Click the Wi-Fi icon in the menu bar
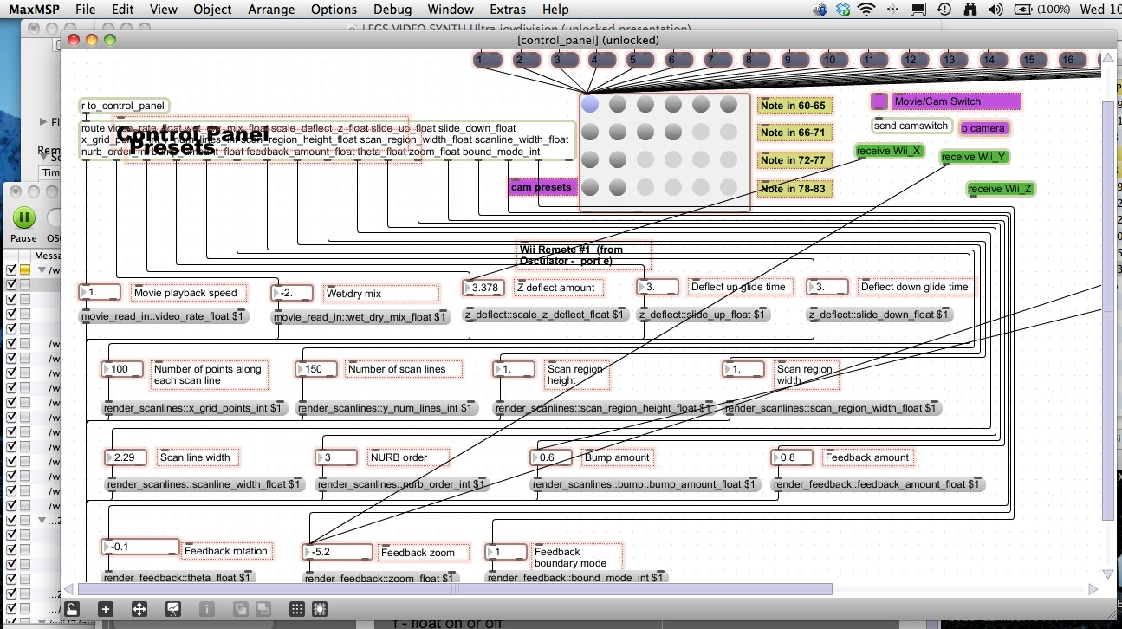1122x629 pixels. 866,10
